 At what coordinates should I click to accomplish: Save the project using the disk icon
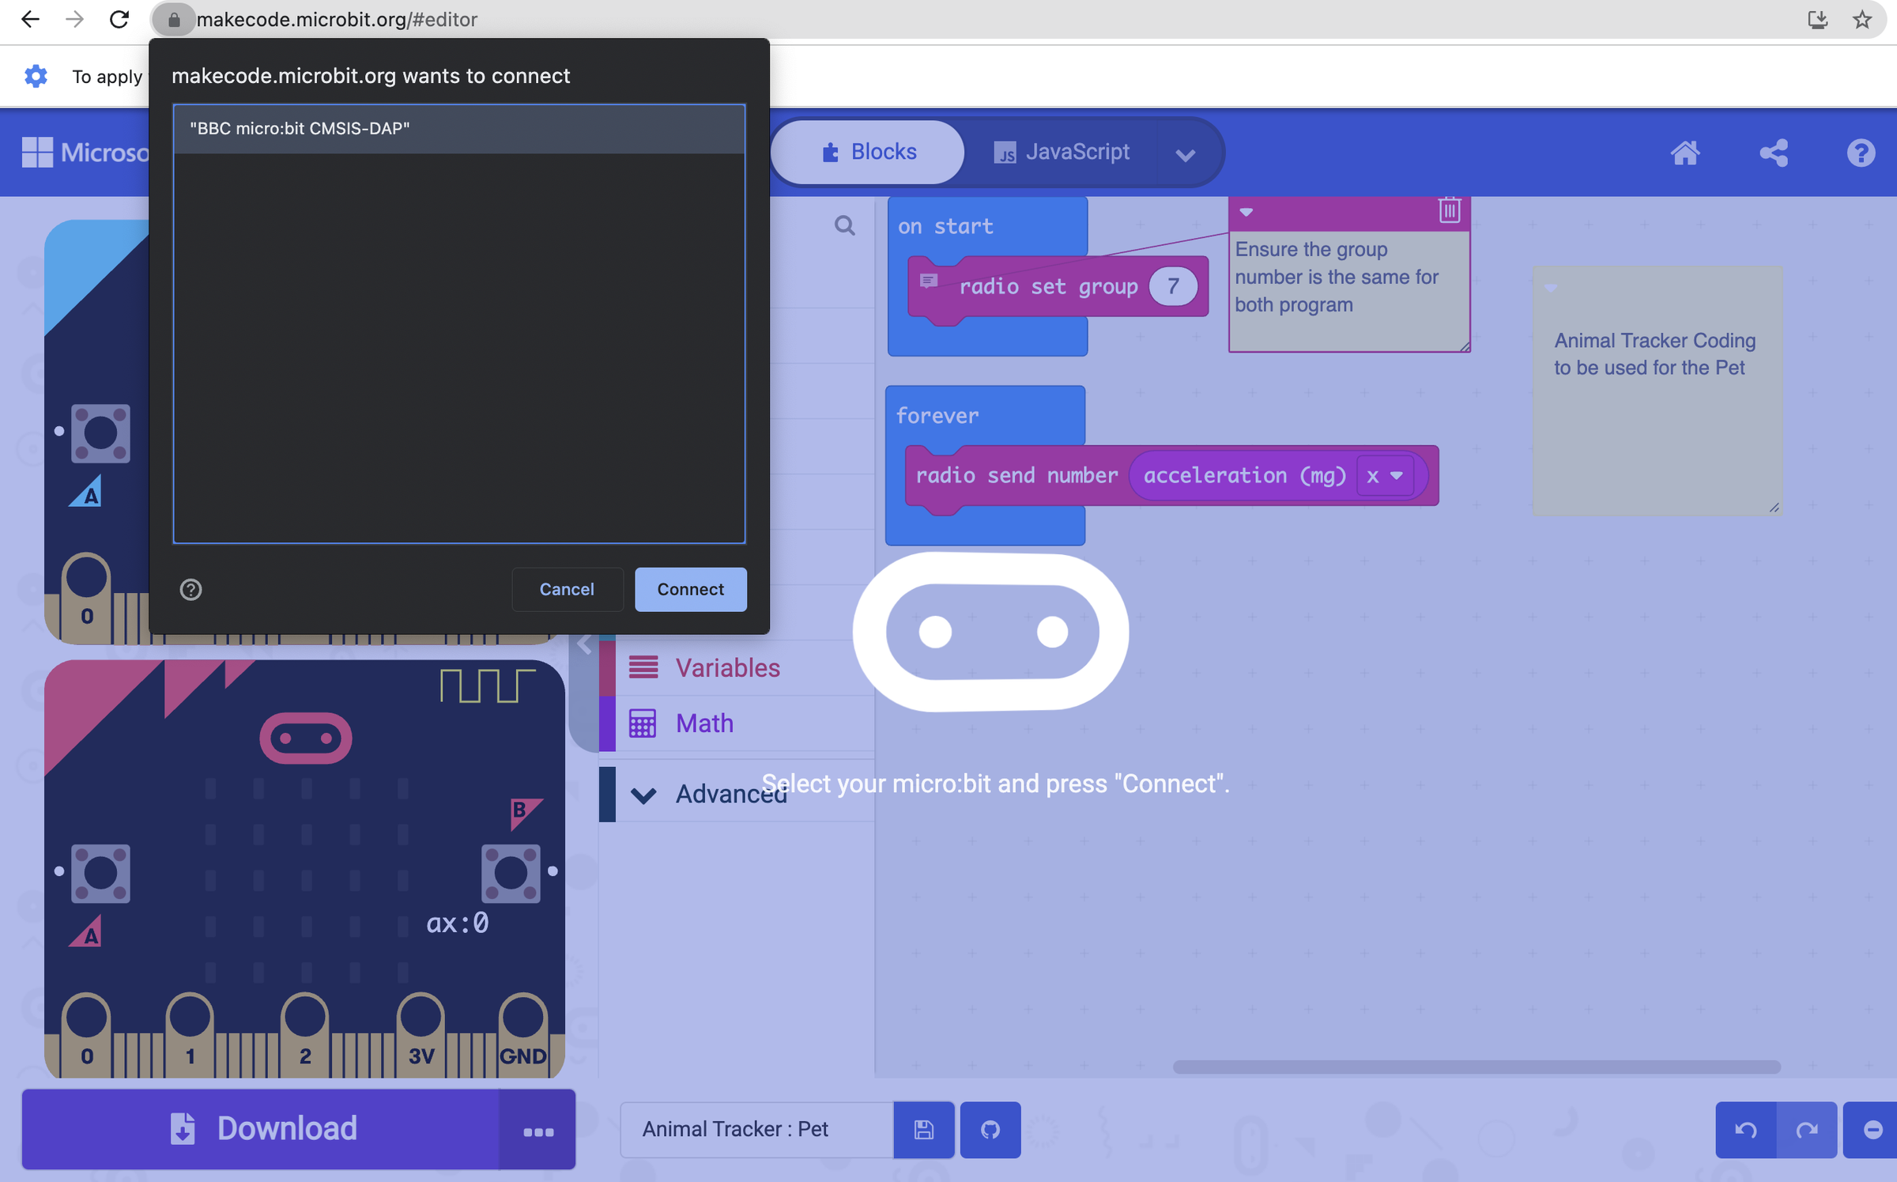pos(923,1129)
